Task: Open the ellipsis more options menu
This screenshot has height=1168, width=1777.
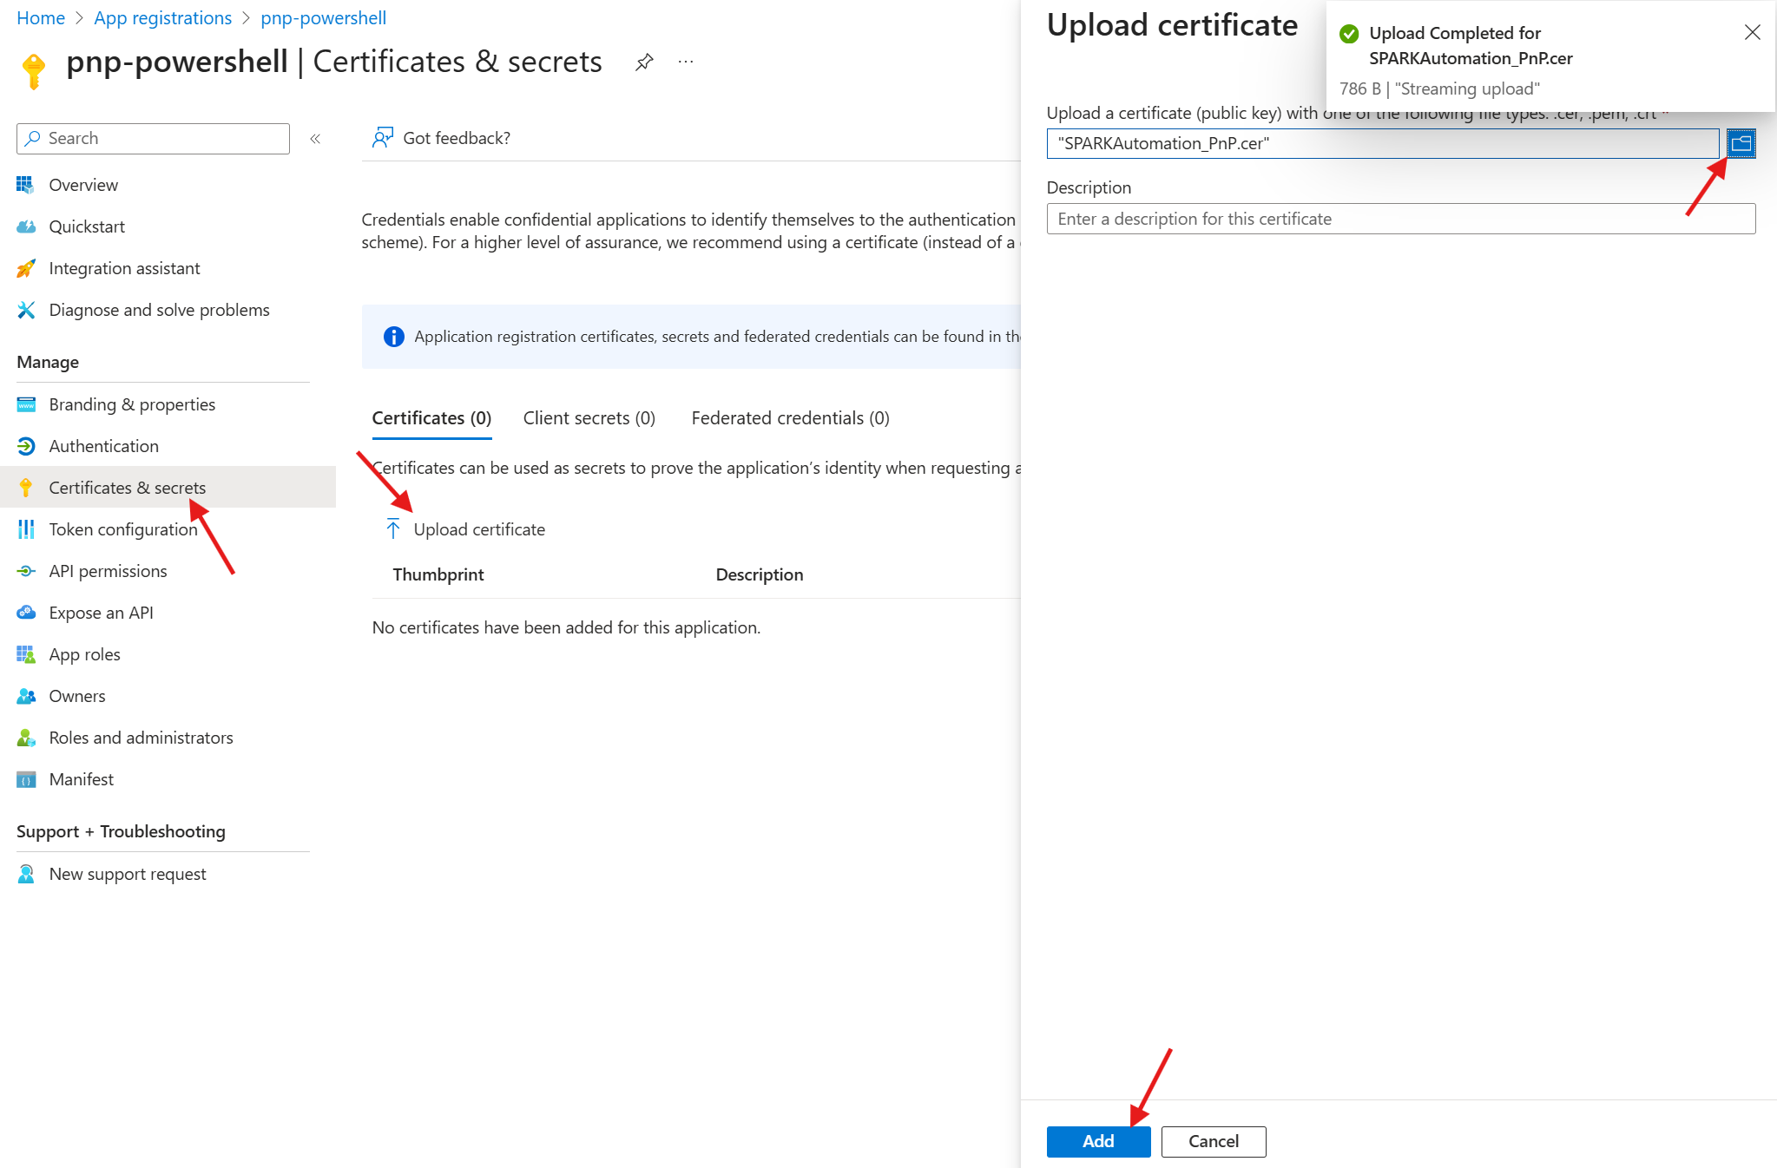Action: (x=686, y=62)
